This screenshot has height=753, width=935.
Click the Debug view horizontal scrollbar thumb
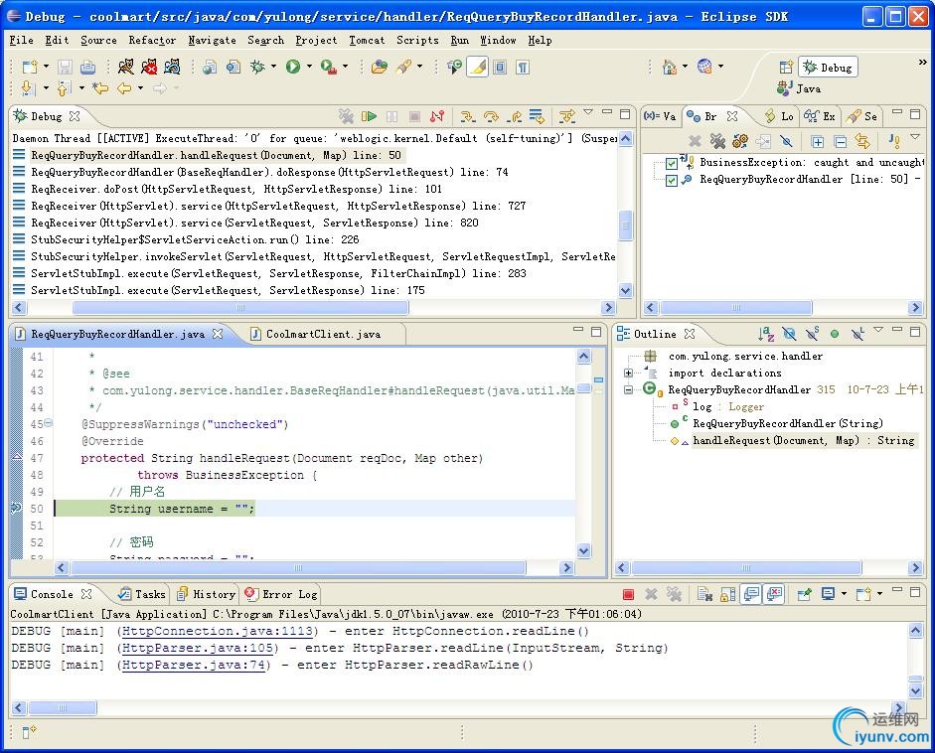pos(240,308)
